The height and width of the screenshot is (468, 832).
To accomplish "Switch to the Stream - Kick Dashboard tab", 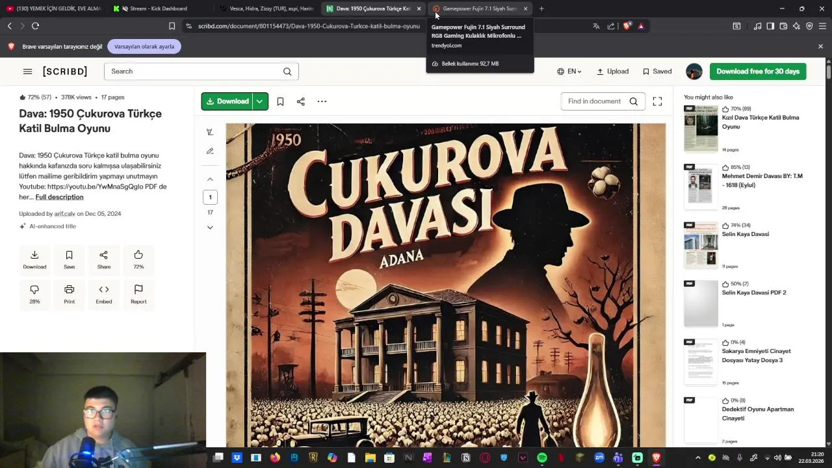I will pyautogui.click(x=159, y=8).
